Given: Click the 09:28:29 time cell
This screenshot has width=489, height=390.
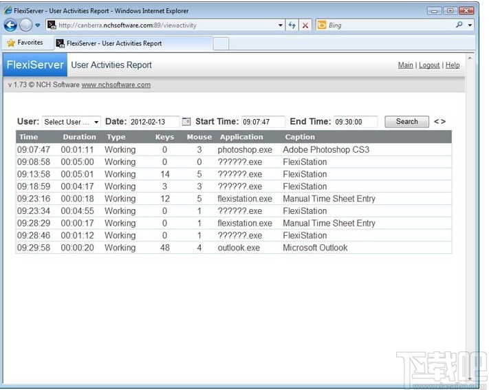Looking at the screenshot, I should tap(34, 223).
